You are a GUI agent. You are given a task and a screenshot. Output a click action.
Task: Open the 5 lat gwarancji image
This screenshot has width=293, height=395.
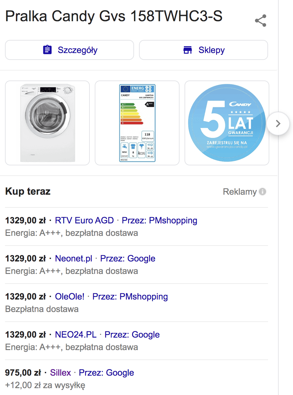[x=227, y=123]
